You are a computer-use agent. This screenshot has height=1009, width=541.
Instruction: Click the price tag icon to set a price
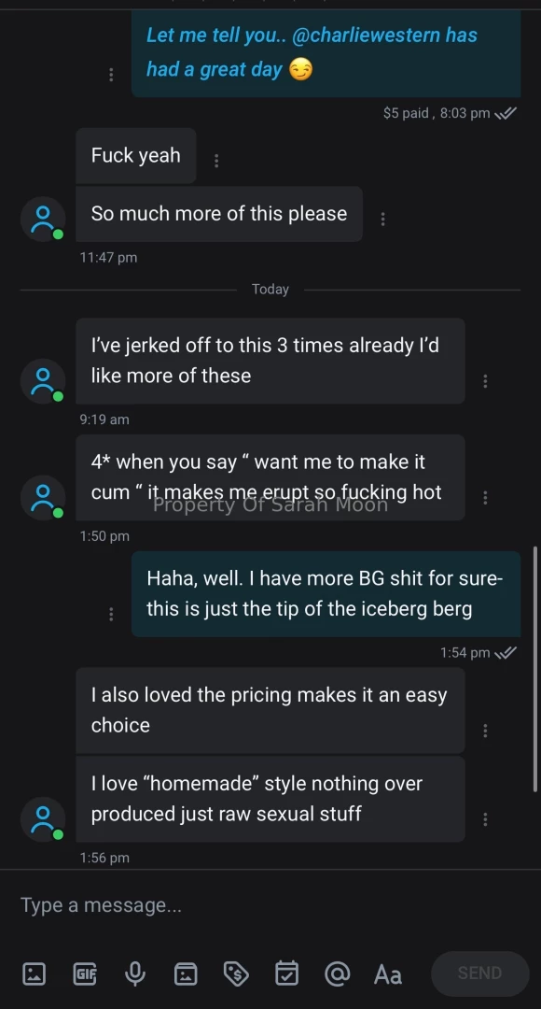tap(236, 973)
